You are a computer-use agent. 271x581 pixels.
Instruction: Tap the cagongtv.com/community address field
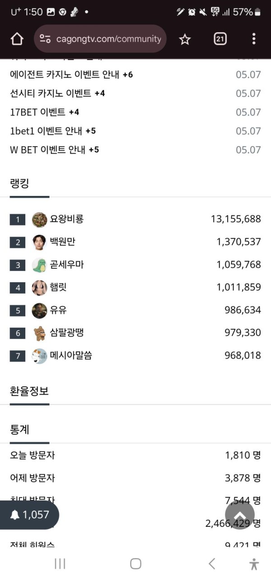(100, 39)
